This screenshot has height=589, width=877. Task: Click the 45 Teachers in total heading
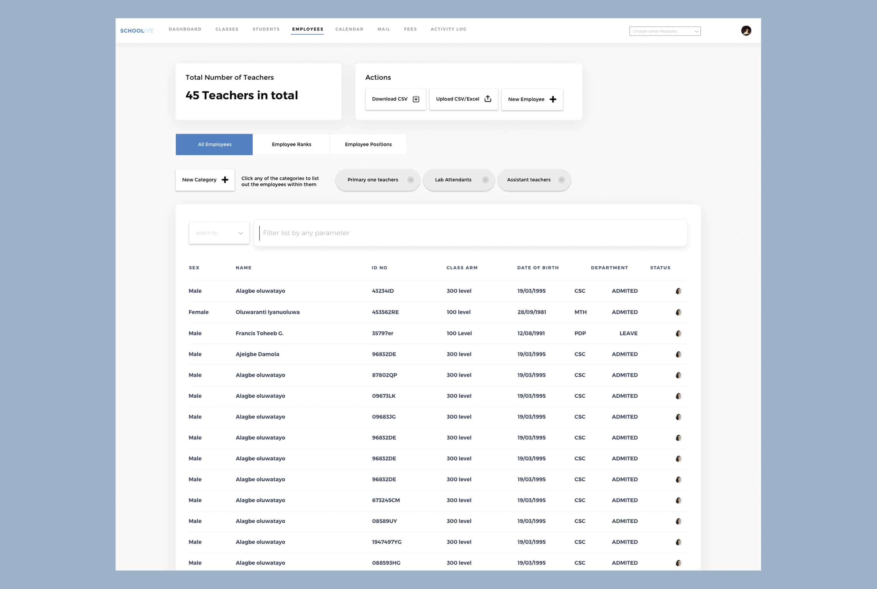click(x=242, y=95)
